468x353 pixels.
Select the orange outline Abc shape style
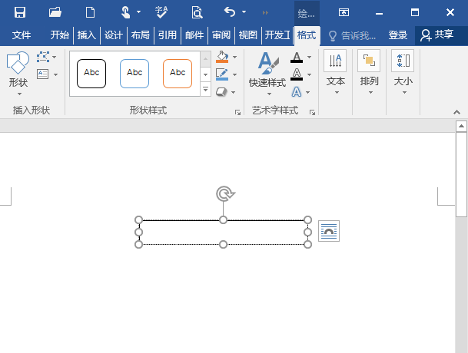click(x=178, y=73)
